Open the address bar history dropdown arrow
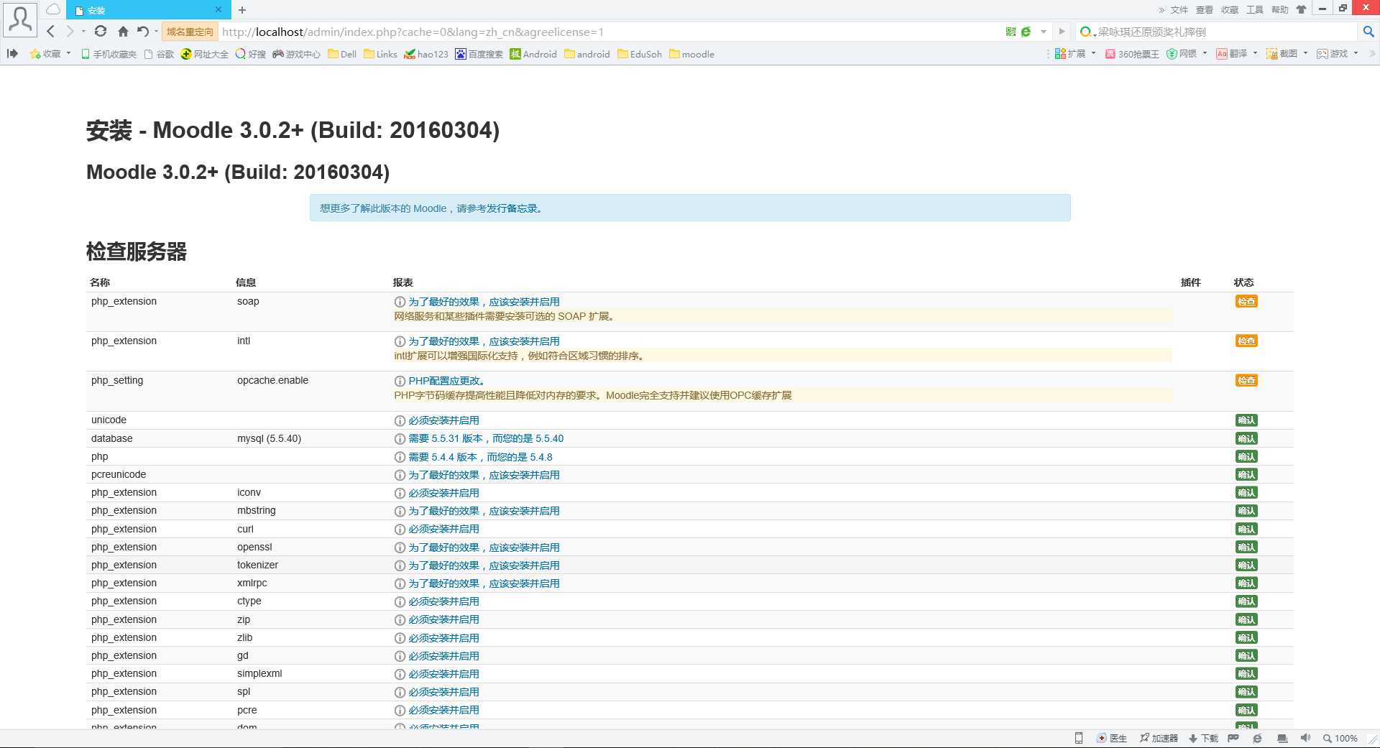1380x748 pixels. [x=1044, y=32]
